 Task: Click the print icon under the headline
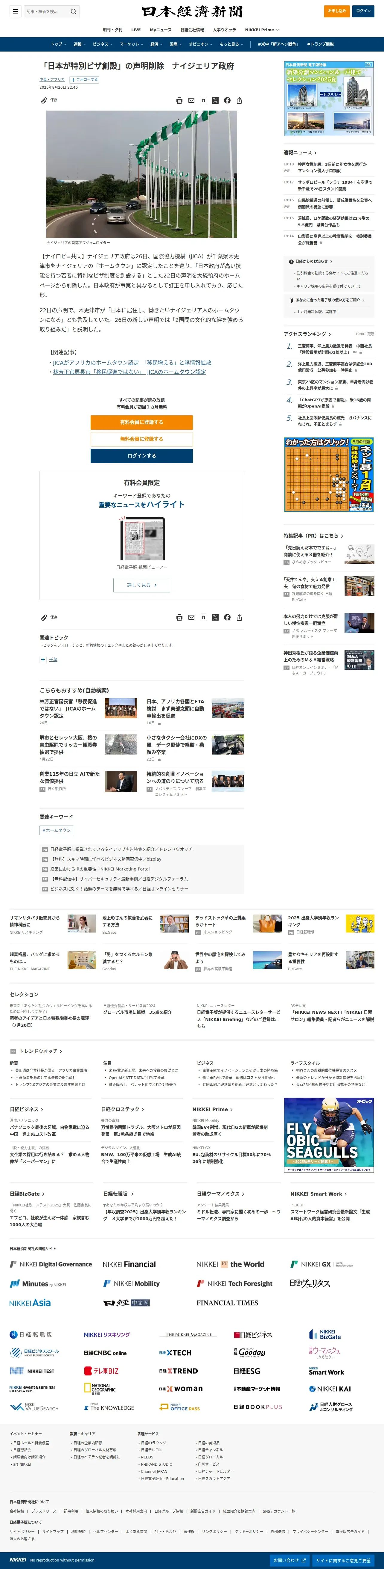pyautogui.click(x=179, y=100)
